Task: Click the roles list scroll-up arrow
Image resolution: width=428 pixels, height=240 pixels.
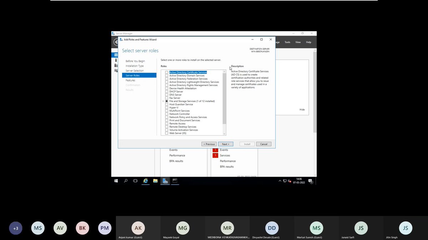Action: [224, 71]
